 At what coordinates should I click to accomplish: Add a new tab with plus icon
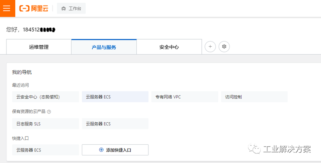(210, 47)
